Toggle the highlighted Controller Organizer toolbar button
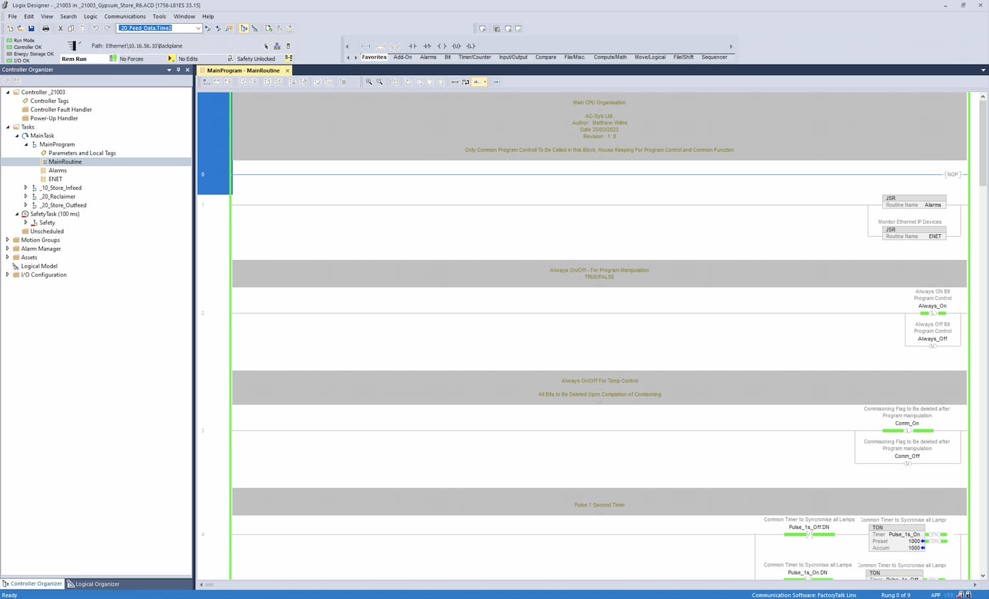The height and width of the screenshot is (599, 989). coord(244,28)
